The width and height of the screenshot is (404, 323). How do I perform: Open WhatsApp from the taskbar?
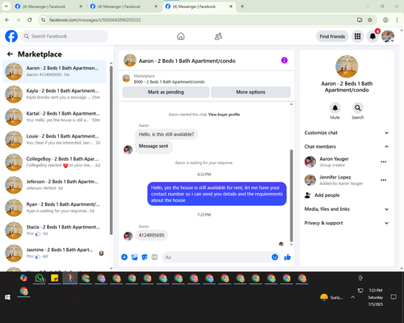pos(40,279)
